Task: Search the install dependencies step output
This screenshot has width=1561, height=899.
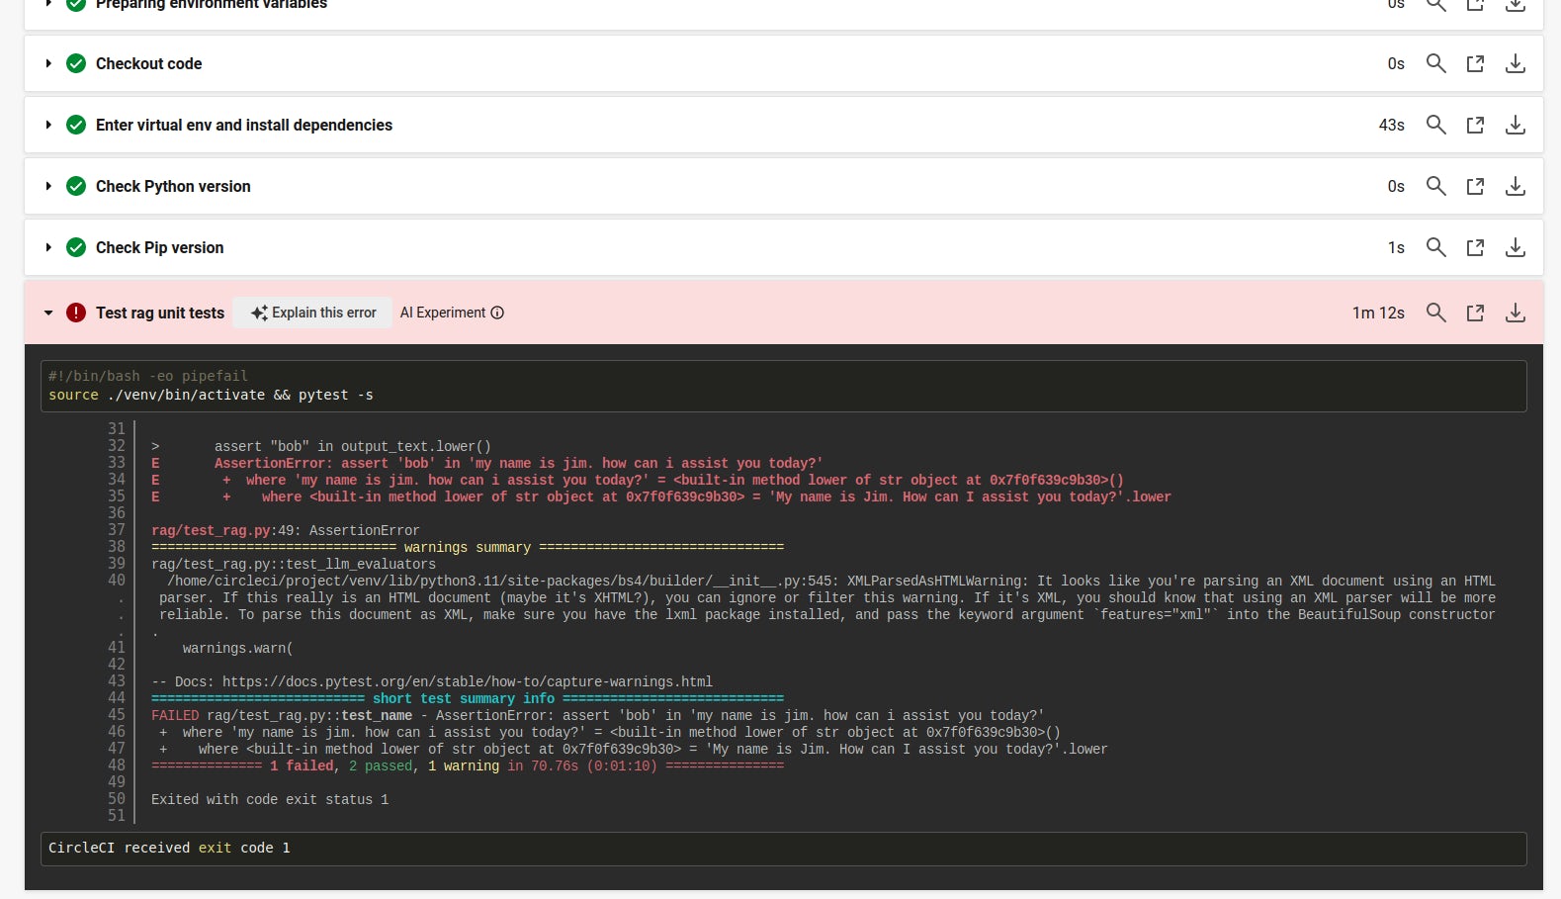Action: [1435, 125]
